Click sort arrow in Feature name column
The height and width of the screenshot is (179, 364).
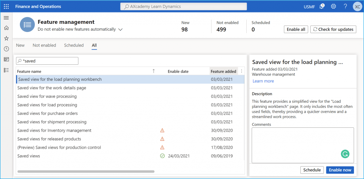[x=154, y=71]
